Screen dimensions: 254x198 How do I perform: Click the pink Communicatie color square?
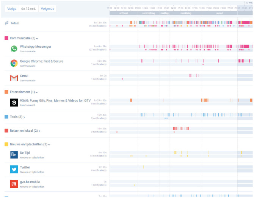6,38
